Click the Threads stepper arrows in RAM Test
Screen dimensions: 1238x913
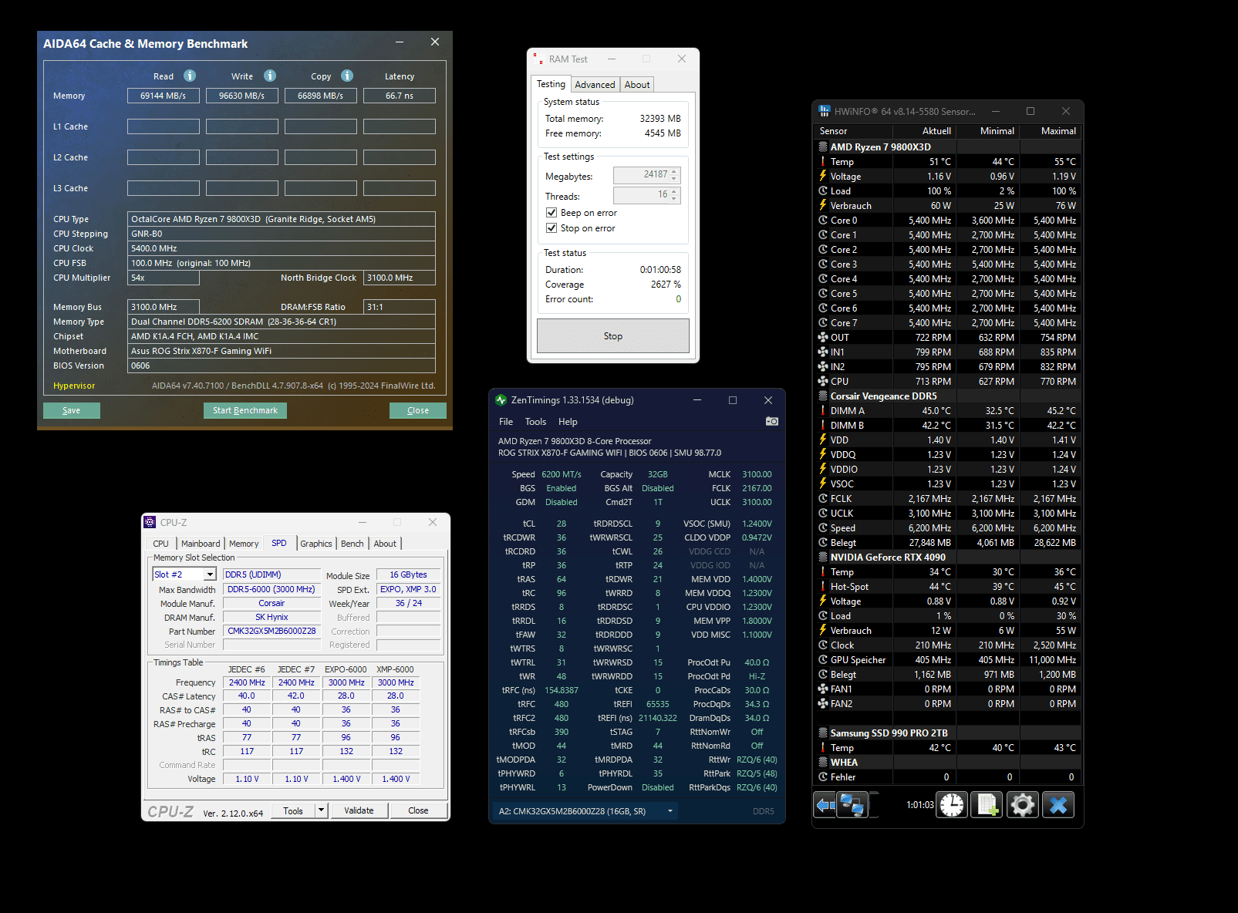point(674,195)
